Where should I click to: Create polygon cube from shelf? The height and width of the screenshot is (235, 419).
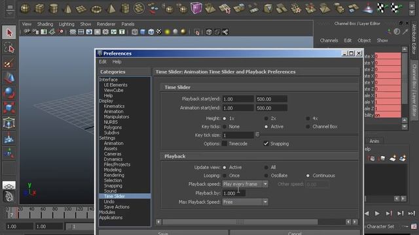coord(39,8)
